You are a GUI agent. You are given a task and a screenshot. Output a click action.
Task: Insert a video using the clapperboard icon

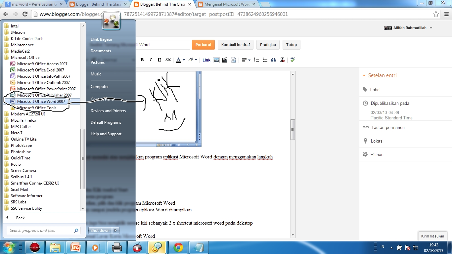click(x=225, y=60)
